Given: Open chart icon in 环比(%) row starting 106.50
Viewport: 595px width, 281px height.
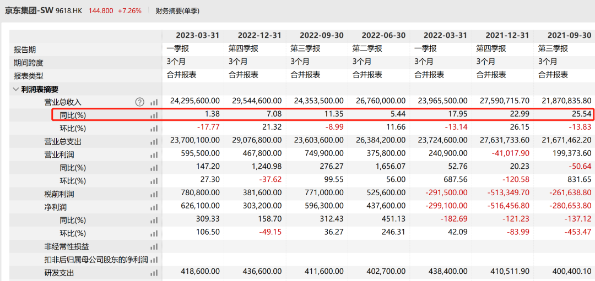Looking at the screenshot, I should 154,233.
